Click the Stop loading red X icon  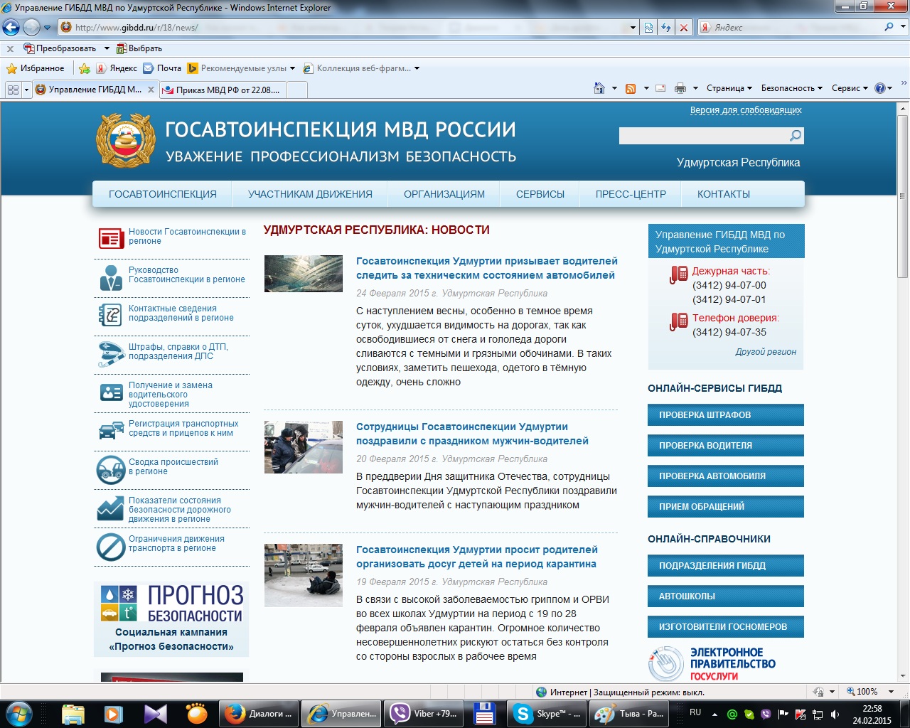click(683, 28)
